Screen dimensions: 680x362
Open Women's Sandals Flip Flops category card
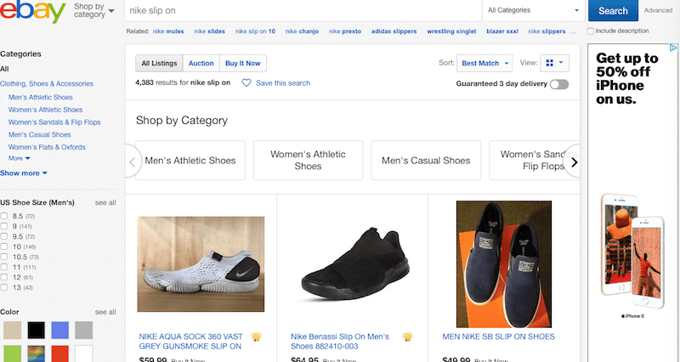click(535, 161)
